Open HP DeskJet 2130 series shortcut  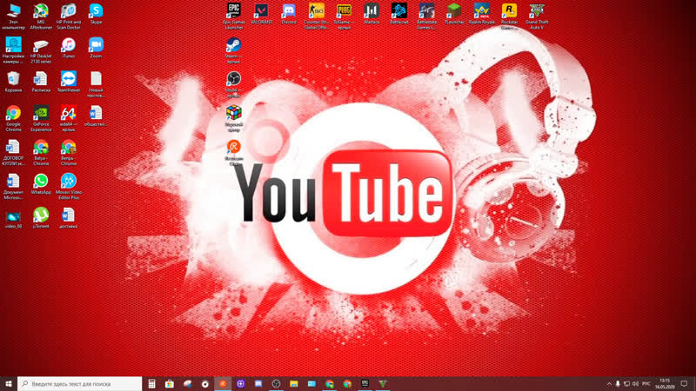pos(41,50)
